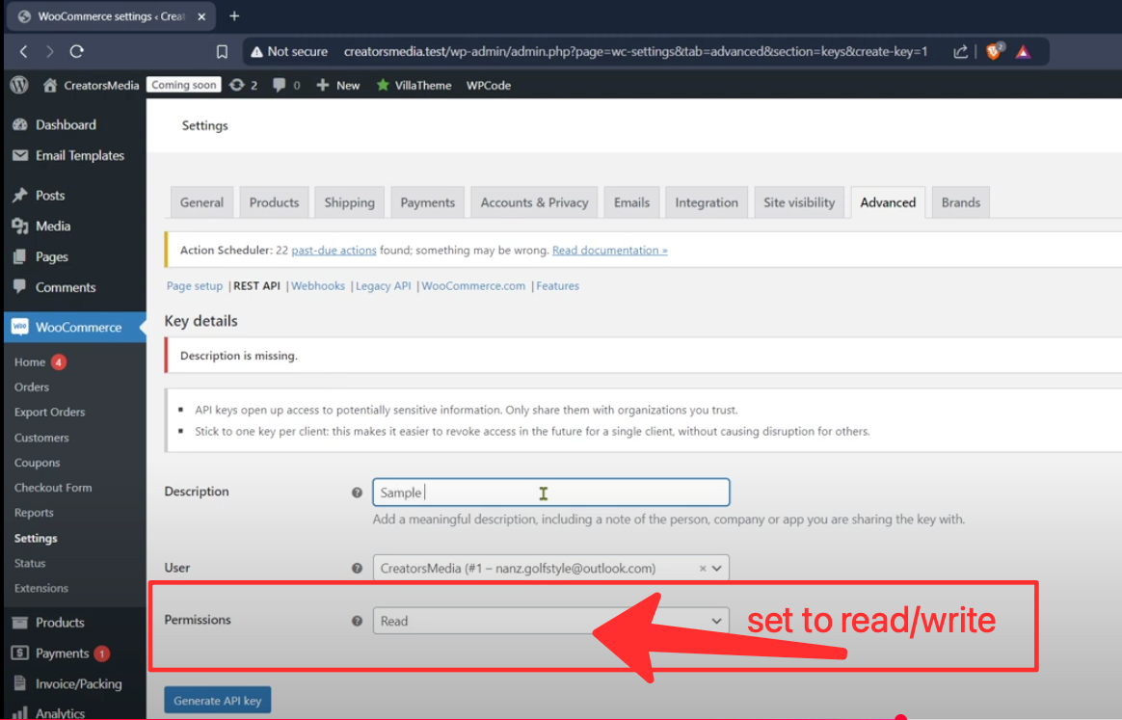Screen dimensions: 1122x720
Task: Open the Legacy API section link
Action: pos(383,285)
